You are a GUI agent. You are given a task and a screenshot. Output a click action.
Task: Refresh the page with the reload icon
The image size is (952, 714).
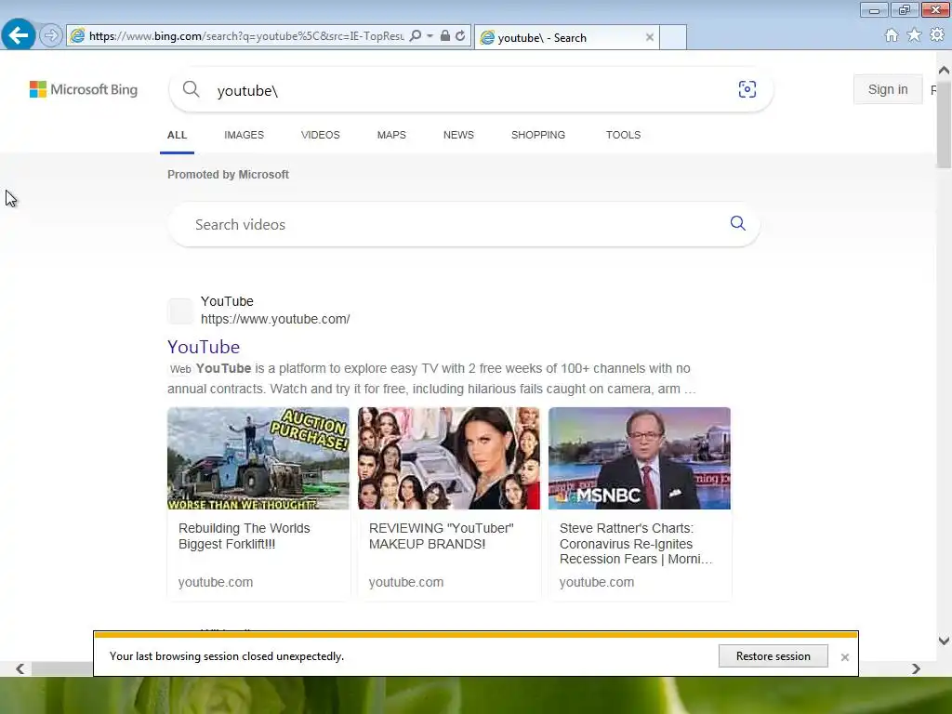460,36
